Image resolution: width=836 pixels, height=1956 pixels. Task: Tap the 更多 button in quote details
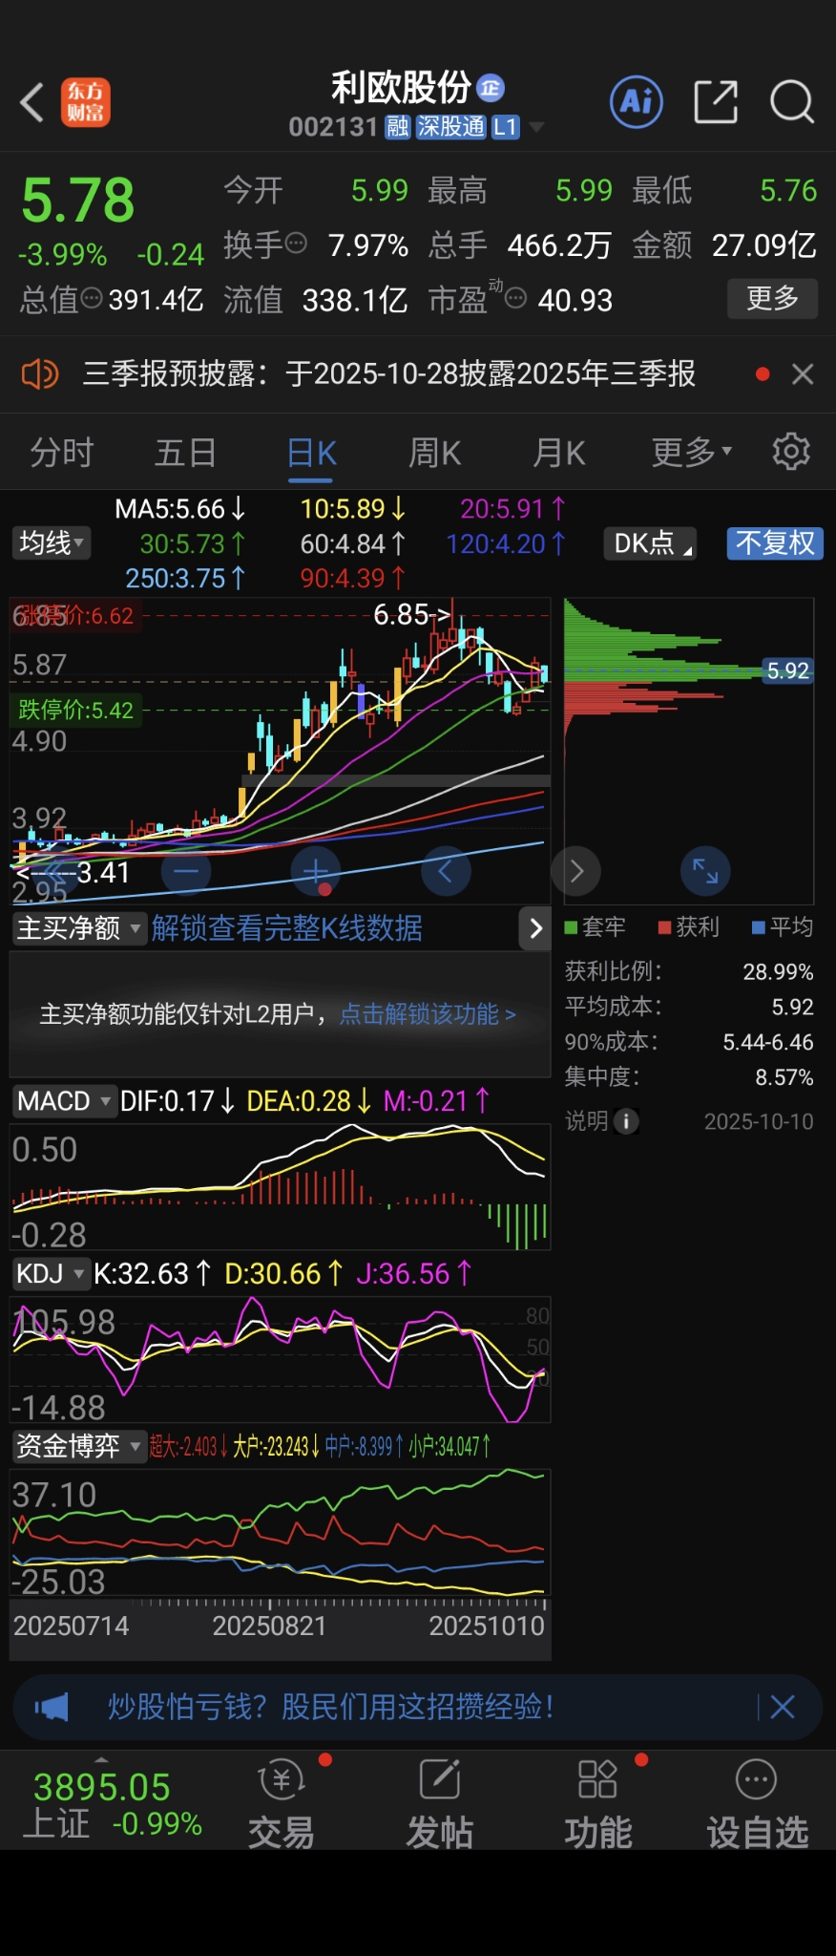[772, 299]
